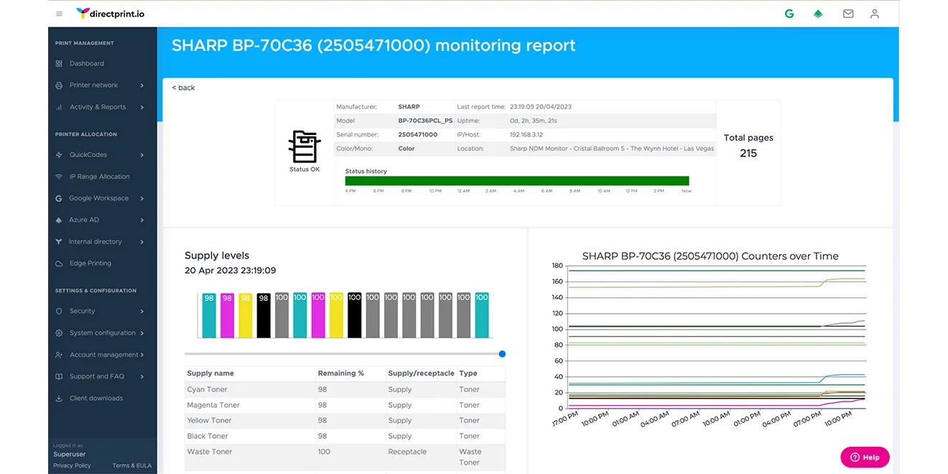Open Azure AD menu item
The width and height of the screenshot is (948, 474).
(x=84, y=220)
